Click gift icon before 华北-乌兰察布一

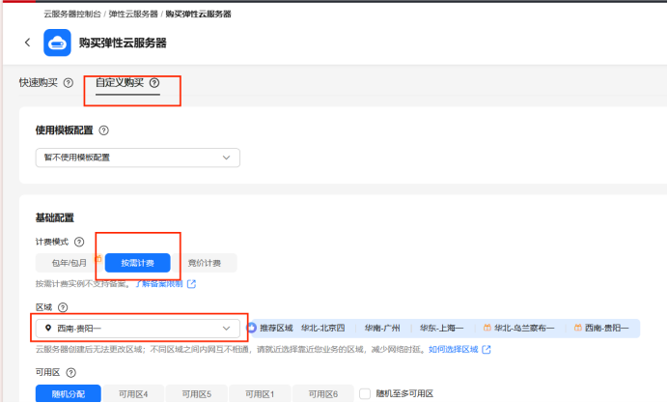coord(487,328)
